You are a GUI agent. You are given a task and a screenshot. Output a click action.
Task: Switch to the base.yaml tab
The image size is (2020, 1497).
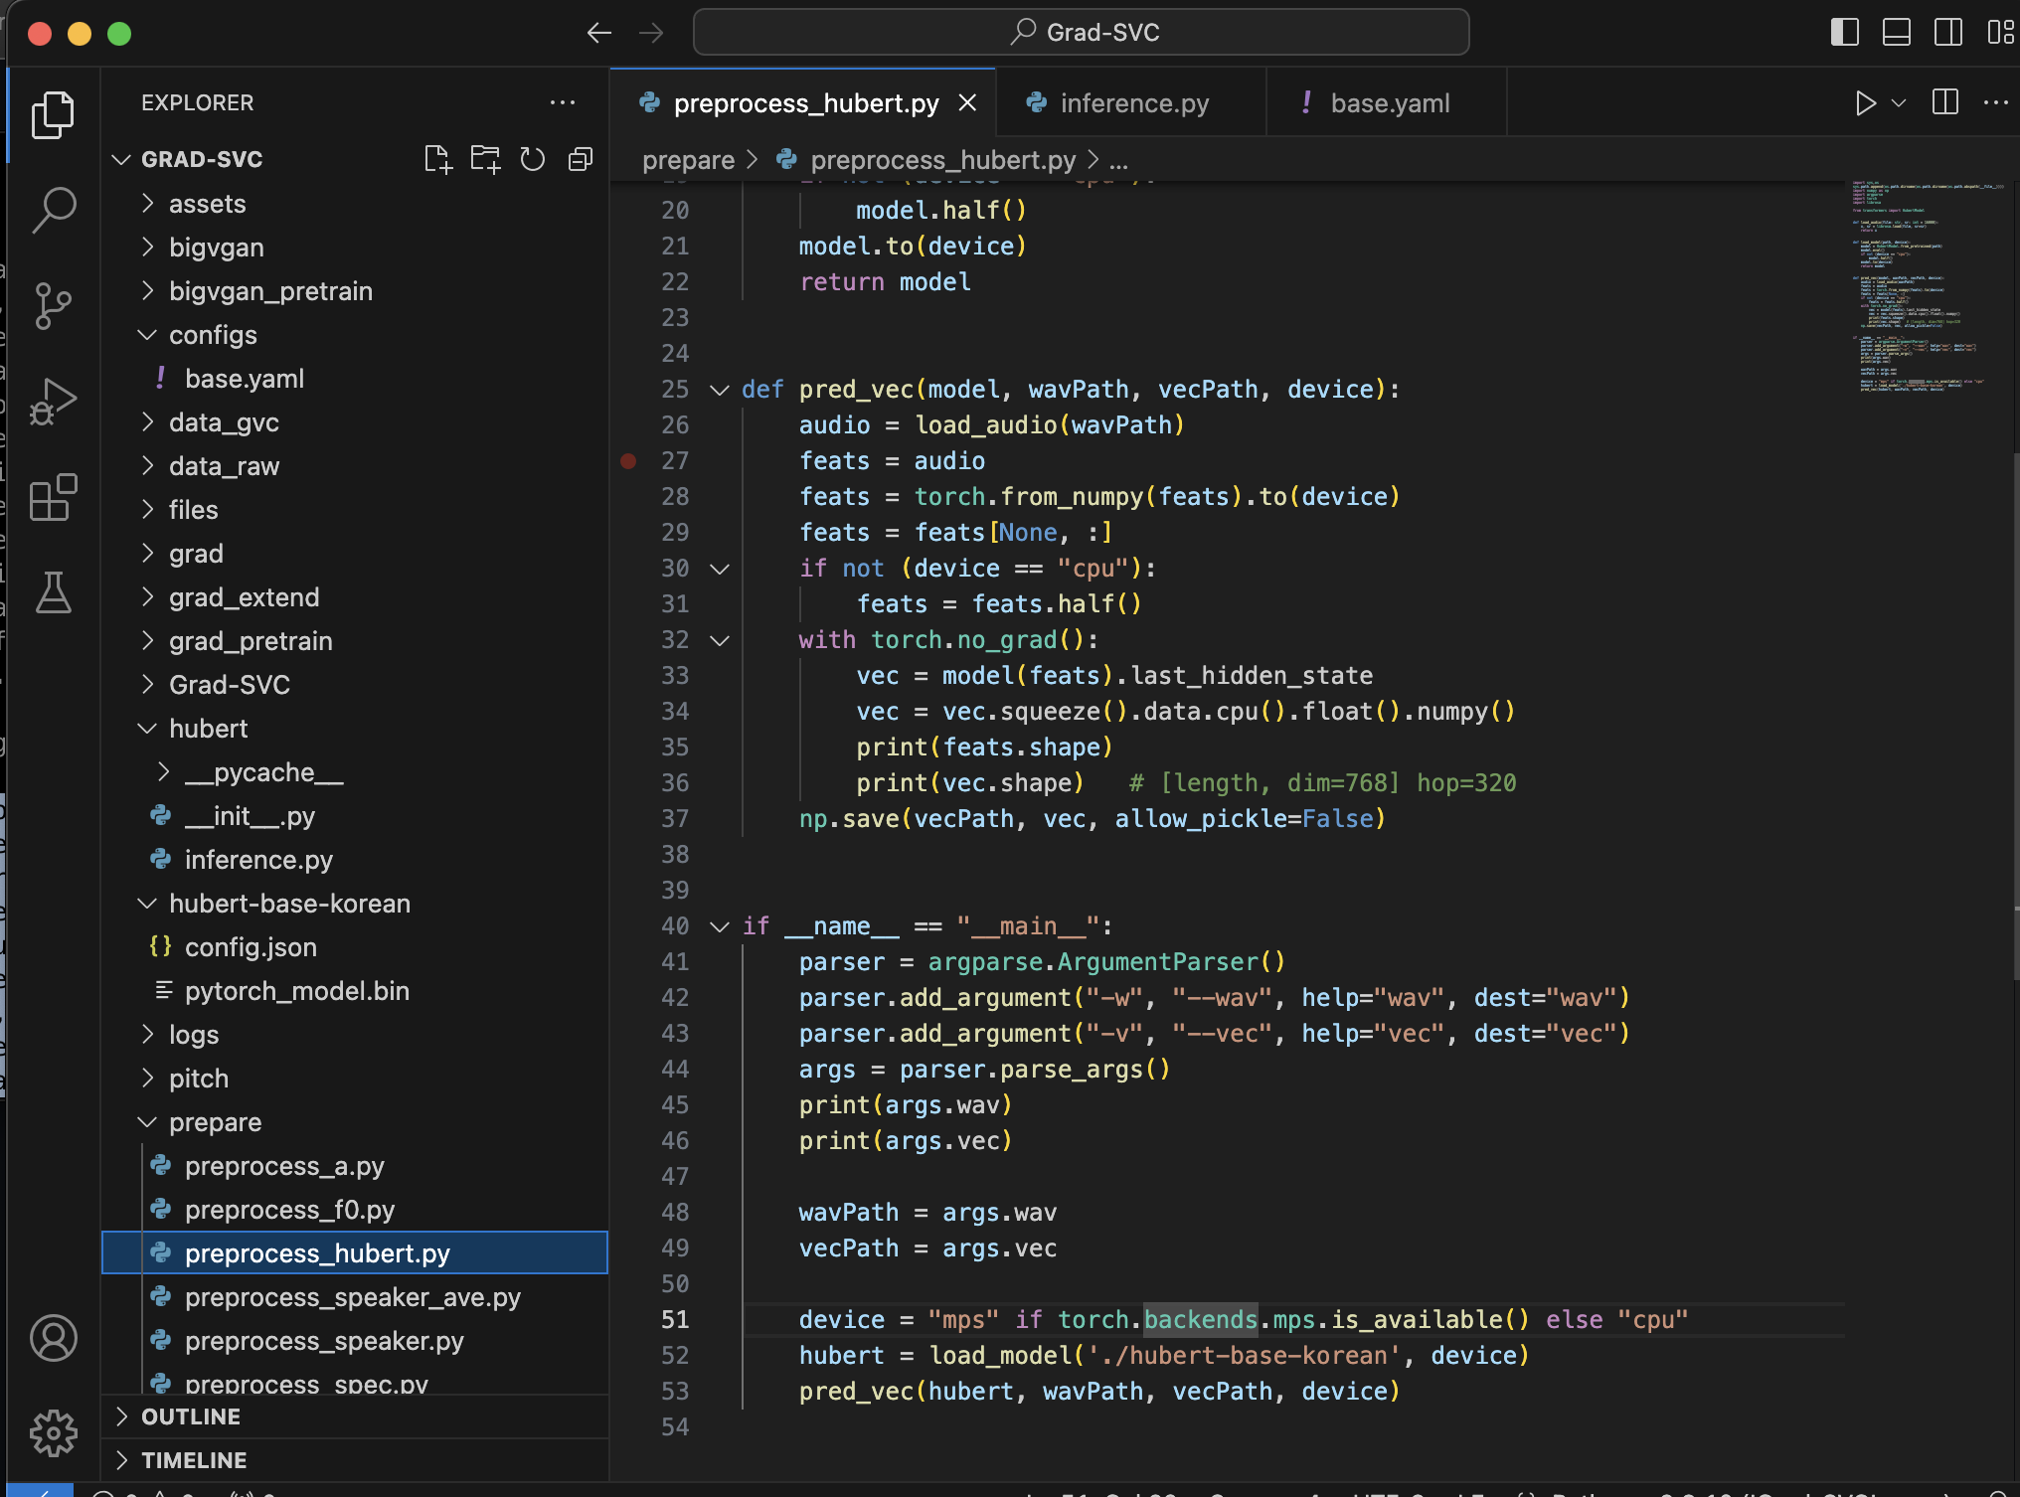(x=1388, y=103)
